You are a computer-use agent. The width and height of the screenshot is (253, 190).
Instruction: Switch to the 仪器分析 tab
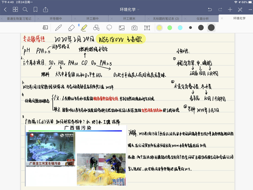click(203, 19)
